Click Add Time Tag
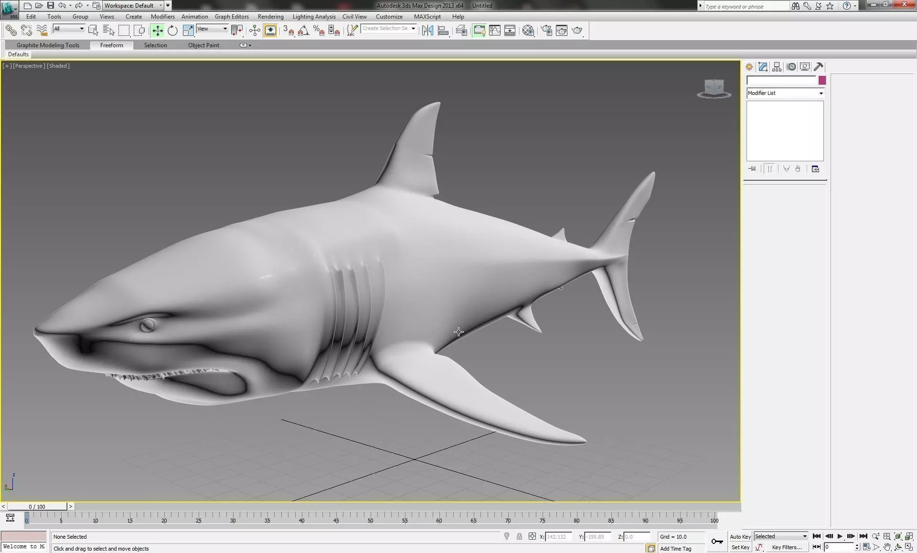The image size is (917, 553). pos(675,549)
